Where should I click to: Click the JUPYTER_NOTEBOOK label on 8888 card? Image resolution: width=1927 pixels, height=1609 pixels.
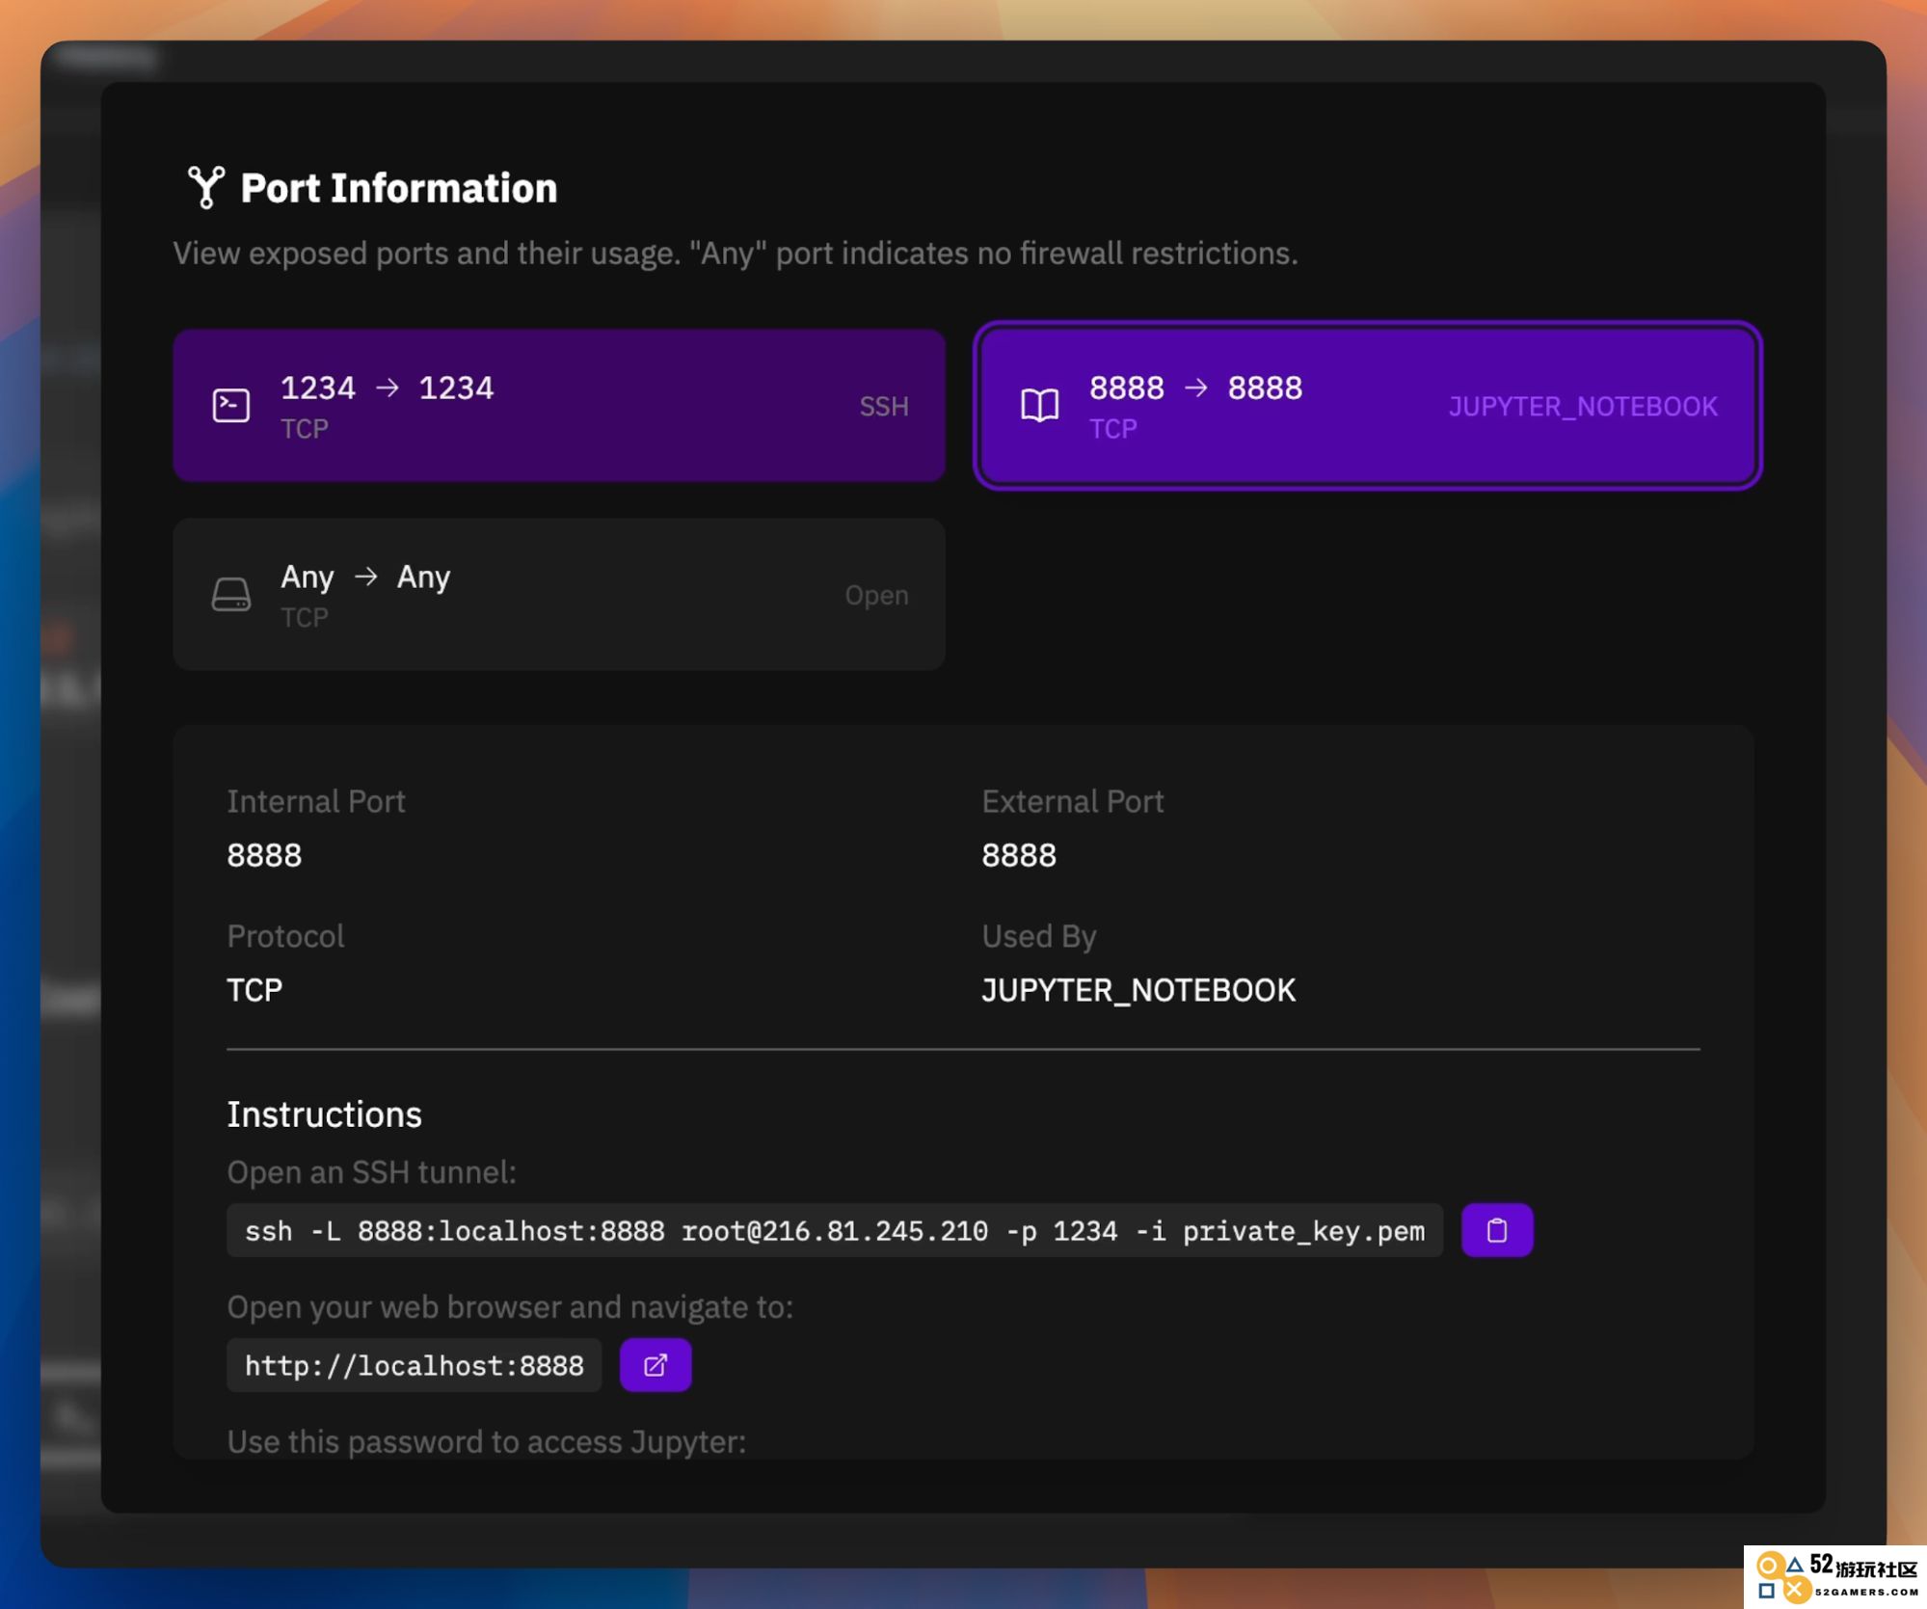[x=1582, y=406]
